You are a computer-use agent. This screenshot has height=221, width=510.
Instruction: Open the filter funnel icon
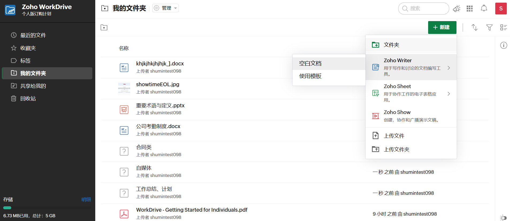[489, 27]
